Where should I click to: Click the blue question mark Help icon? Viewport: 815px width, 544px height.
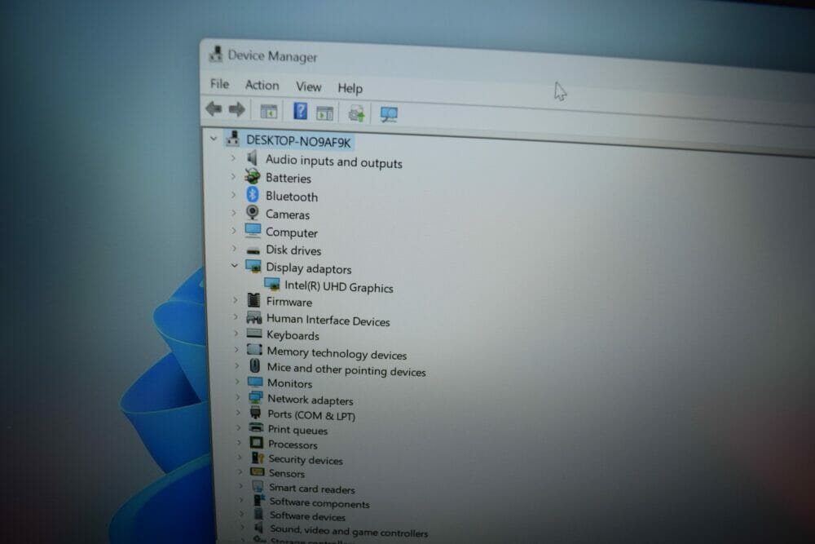coord(301,111)
